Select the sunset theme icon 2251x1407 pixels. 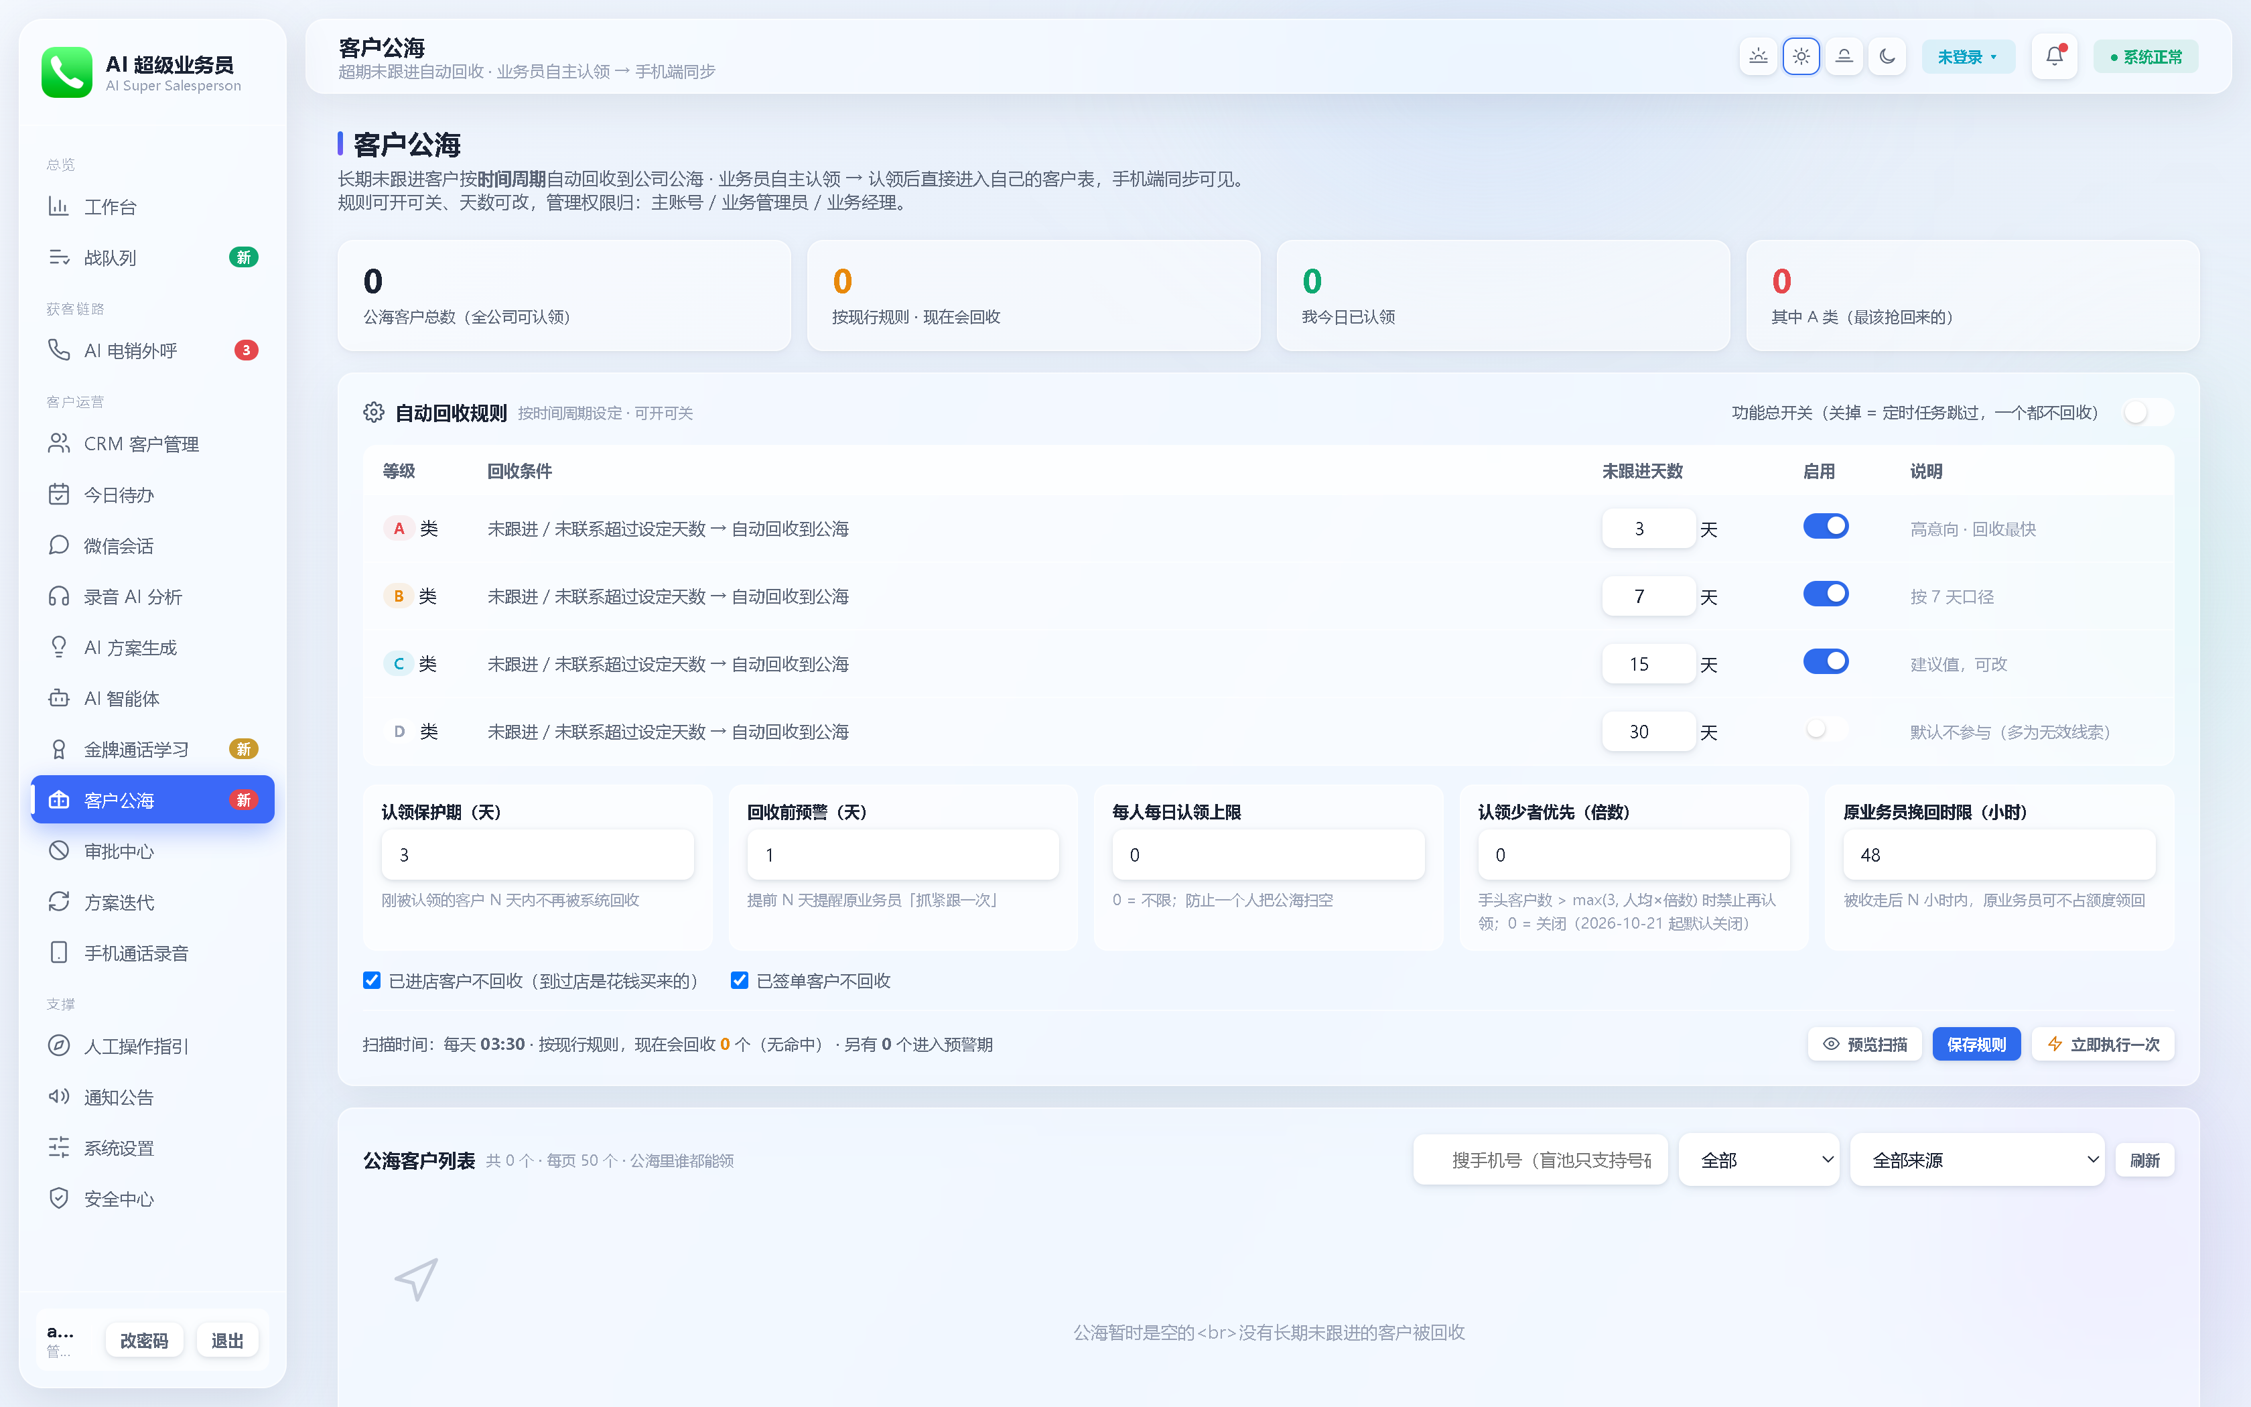tap(1844, 57)
